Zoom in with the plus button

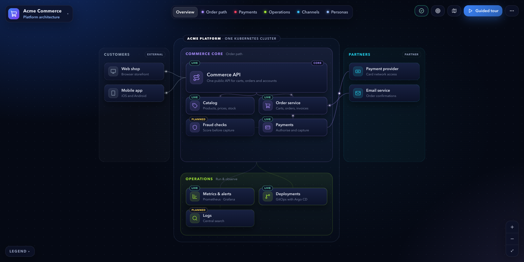click(512, 227)
